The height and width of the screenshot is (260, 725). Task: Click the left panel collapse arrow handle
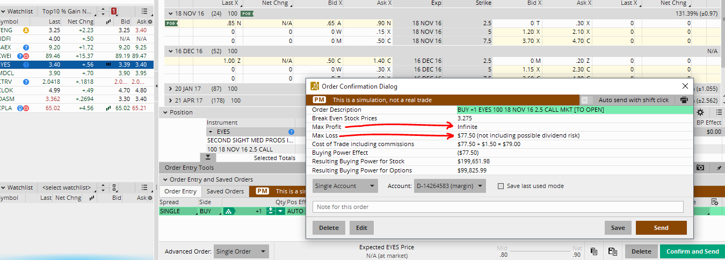tap(156, 86)
